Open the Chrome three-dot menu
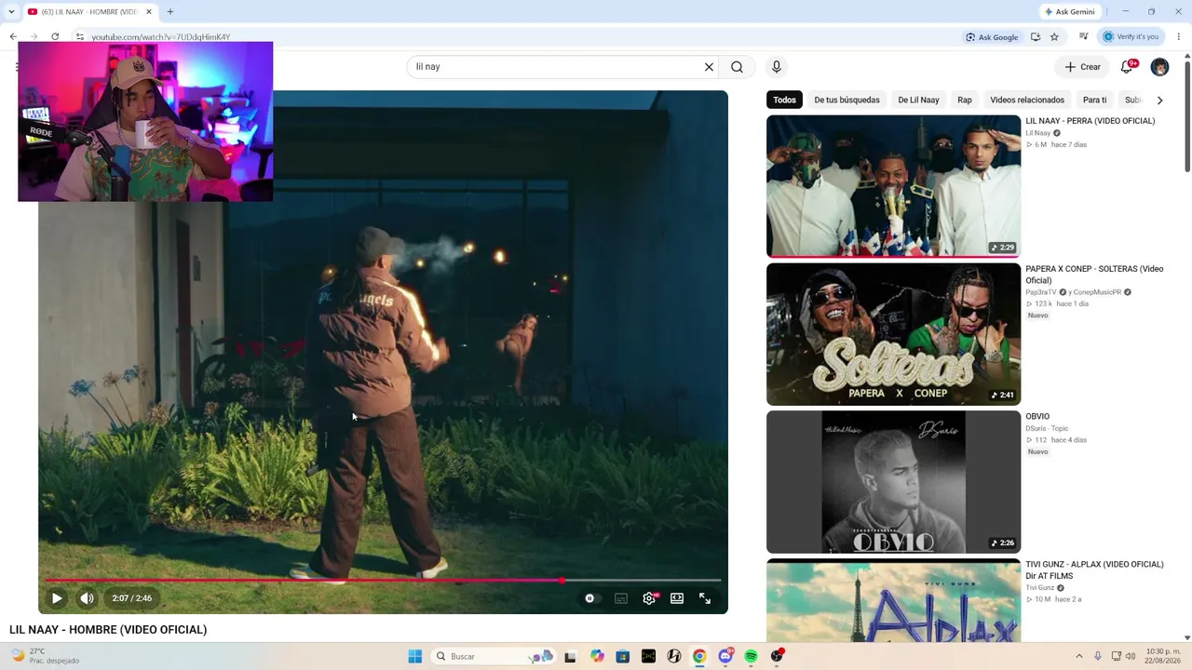 (1179, 37)
